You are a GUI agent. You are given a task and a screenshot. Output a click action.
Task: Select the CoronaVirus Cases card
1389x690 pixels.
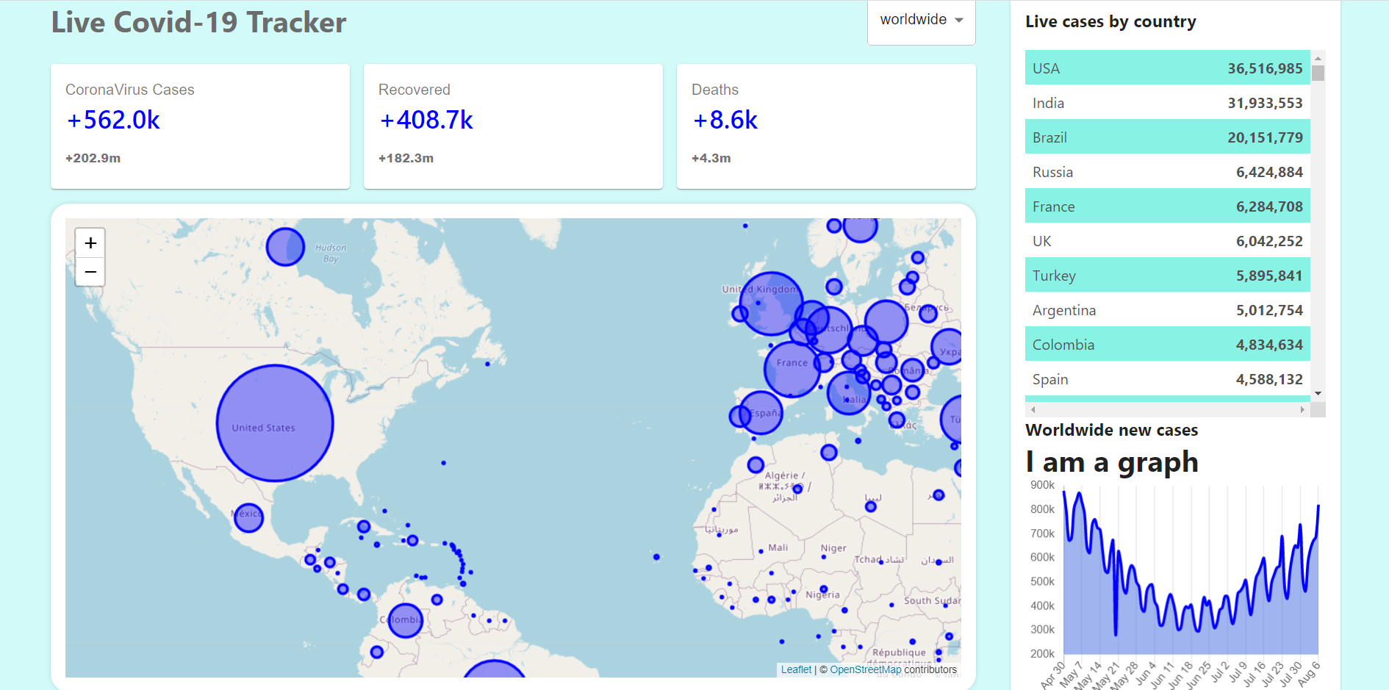(x=200, y=126)
